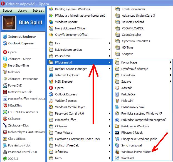Open Přístup a výchozí nastavení programů

click(x=79, y=16)
